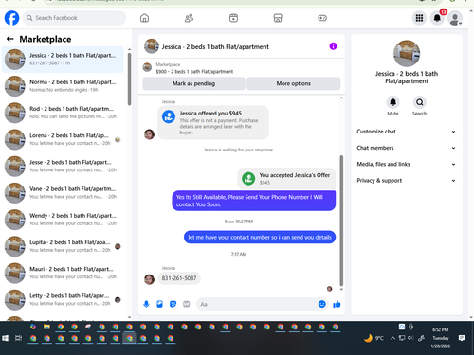Open Lupita conversation in list
The width and height of the screenshot is (474, 355).
[x=63, y=246]
